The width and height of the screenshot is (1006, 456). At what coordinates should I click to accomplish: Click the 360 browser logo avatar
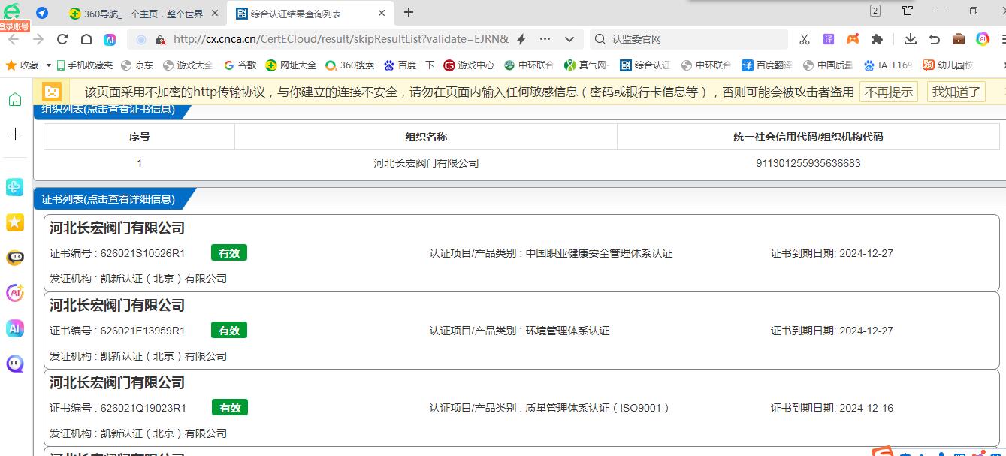click(13, 12)
